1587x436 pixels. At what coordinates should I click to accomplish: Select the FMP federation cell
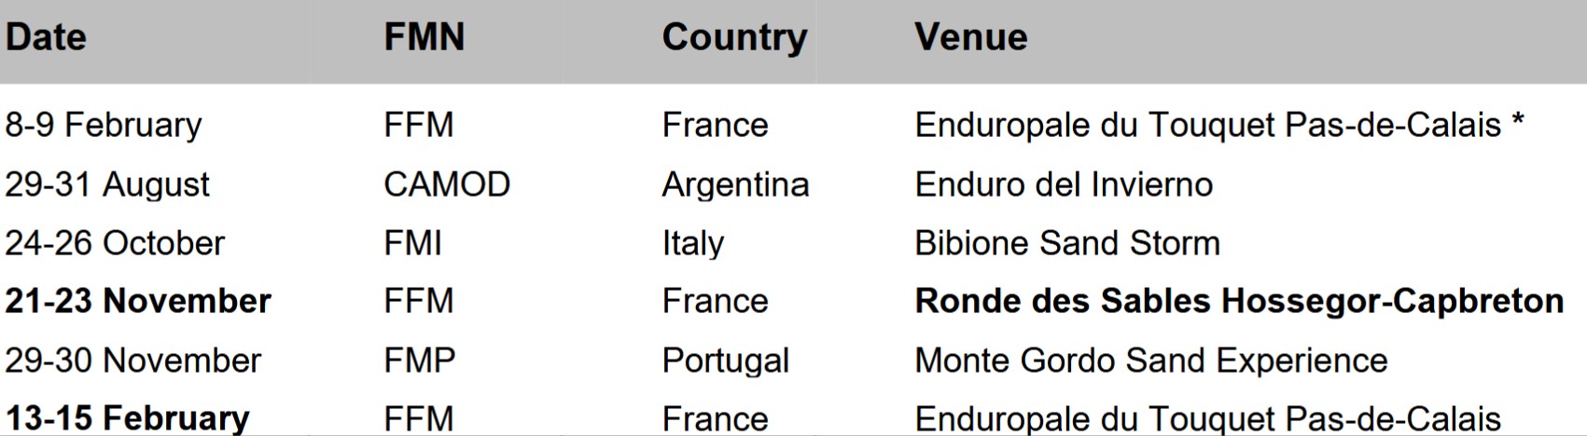coord(419,361)
